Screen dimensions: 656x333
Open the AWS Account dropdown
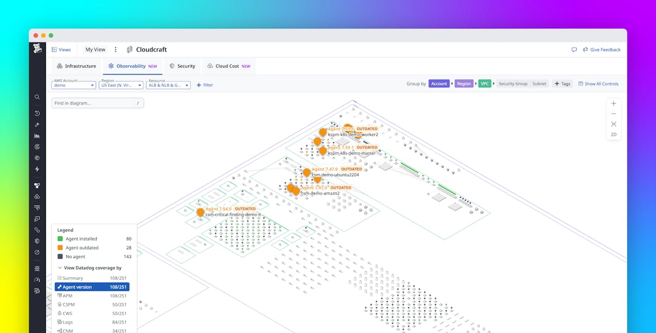(73, 85)
